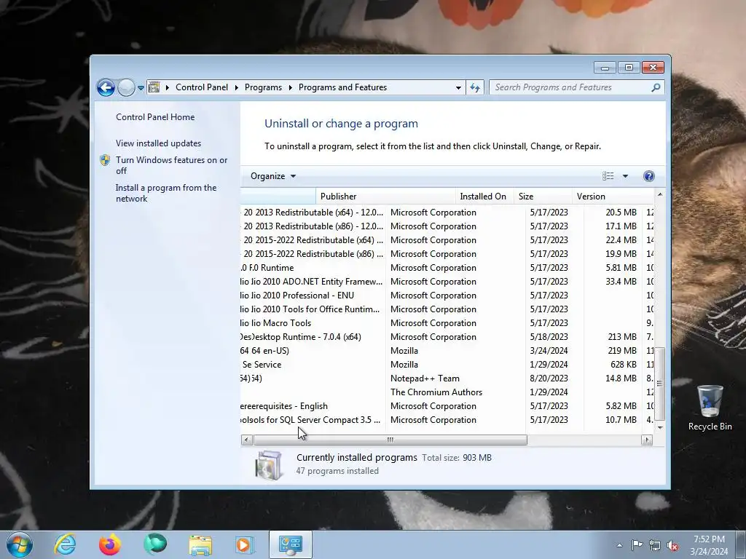The image size is (746, 559).
Task: Sort by the Publisher column header
Action: [x=385, y=197]
